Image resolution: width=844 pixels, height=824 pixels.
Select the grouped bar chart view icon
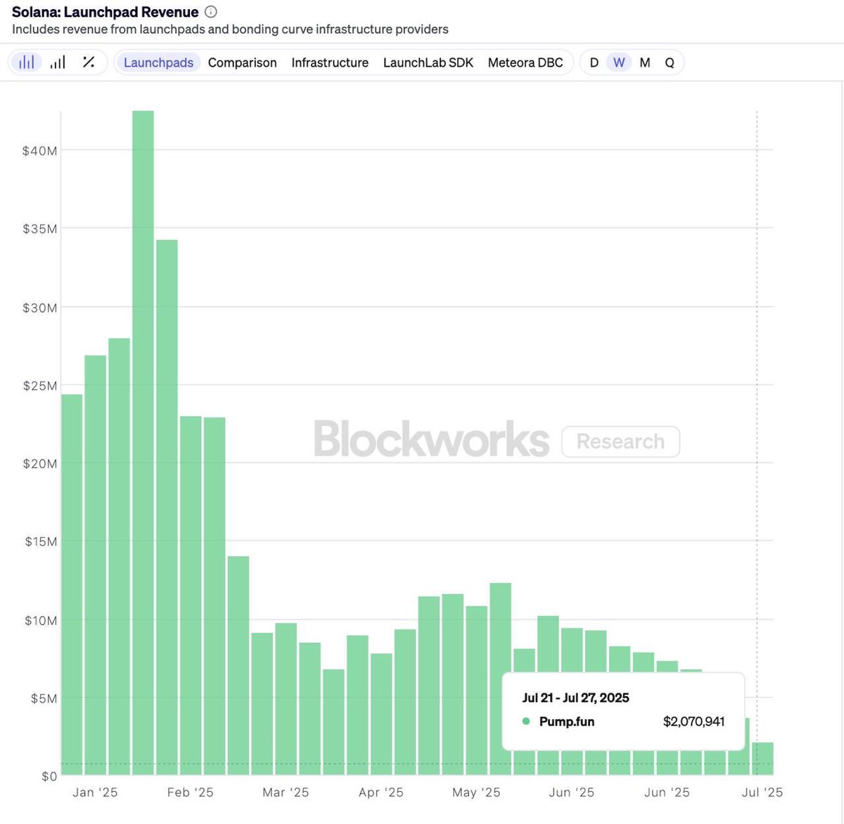pyautogui.click(x=27, y=63)
